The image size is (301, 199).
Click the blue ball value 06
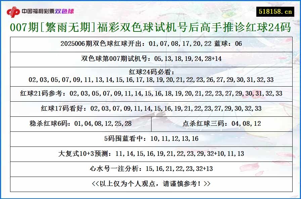(239, 44)
